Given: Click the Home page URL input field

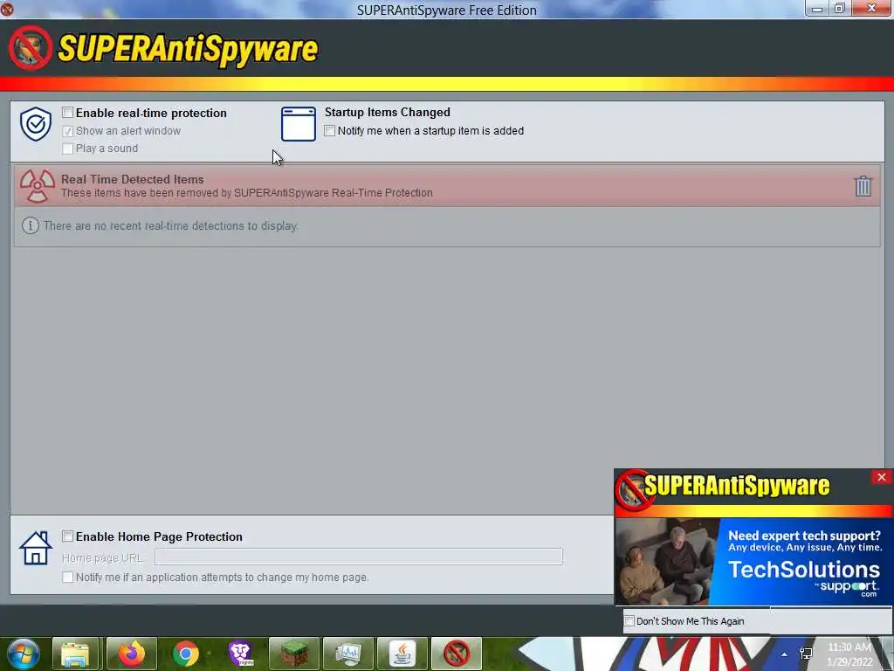Looking at the screenshot, I should 359,557.
